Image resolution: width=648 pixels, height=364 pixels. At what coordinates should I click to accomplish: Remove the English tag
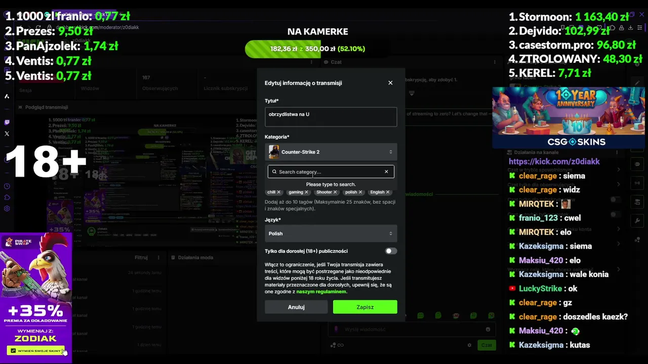click(x=388, y=192)
